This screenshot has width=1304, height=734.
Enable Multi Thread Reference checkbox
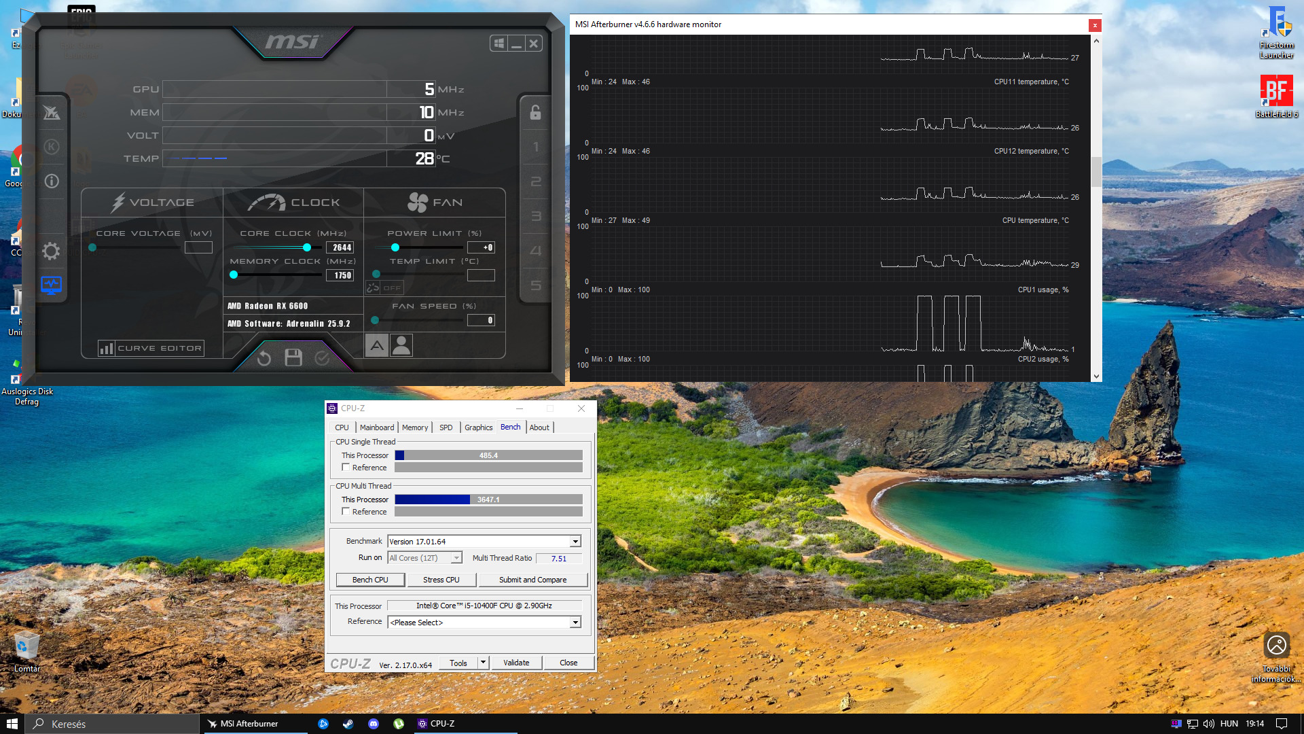(346, 512)
